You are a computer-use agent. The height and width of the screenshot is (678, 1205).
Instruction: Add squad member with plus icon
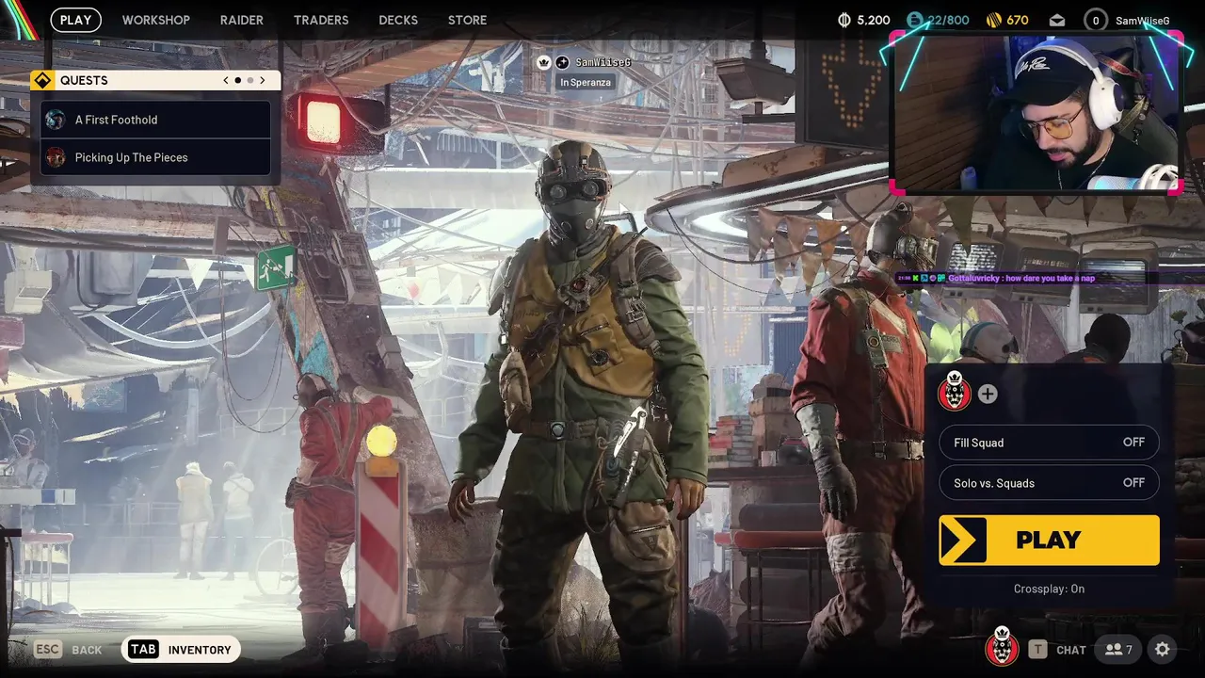coord(988,395)
